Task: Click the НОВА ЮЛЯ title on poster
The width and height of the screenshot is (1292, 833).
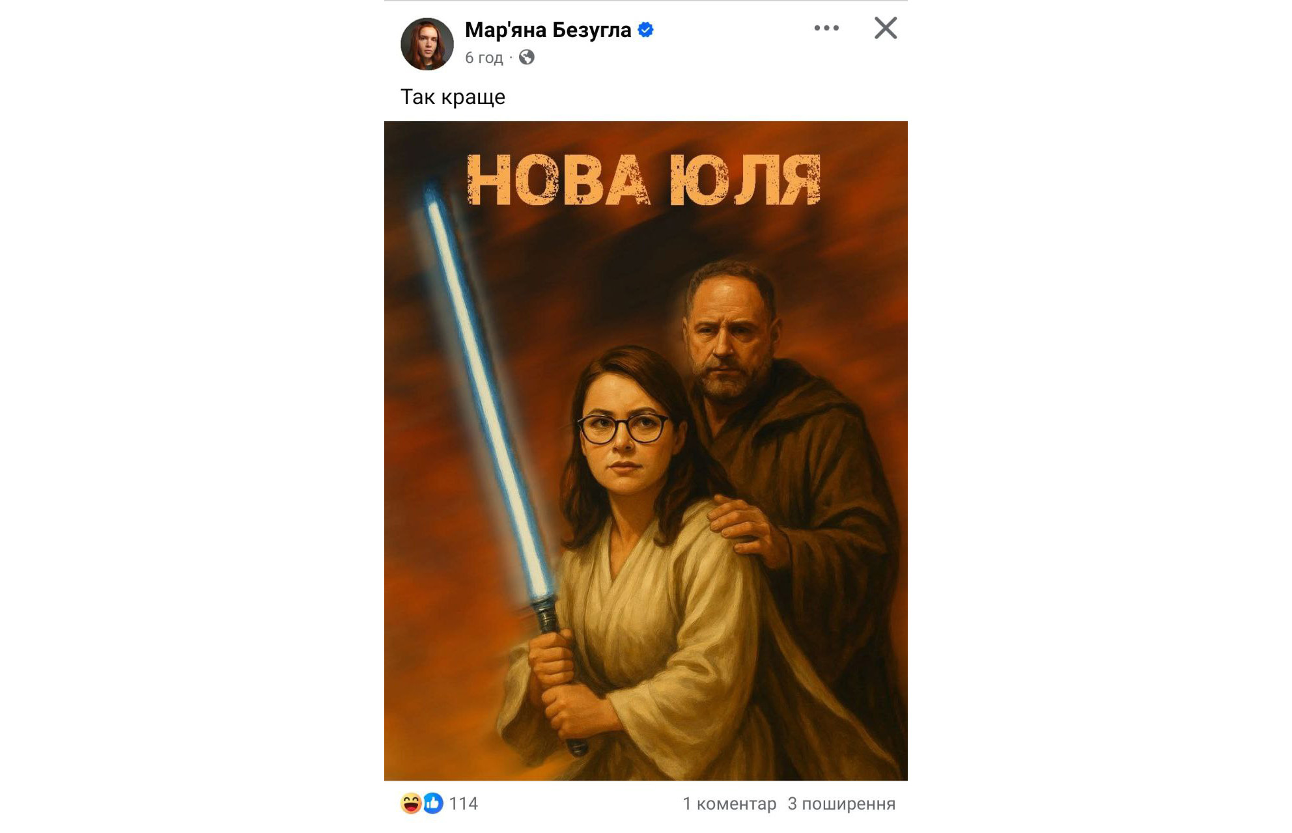Action: [x=643, y=180]
